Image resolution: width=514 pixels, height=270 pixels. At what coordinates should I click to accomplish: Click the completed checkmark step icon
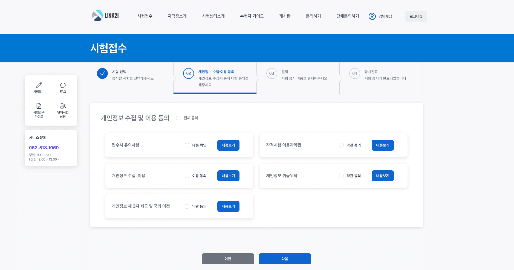pyautogui.click(x=102, y=73)
